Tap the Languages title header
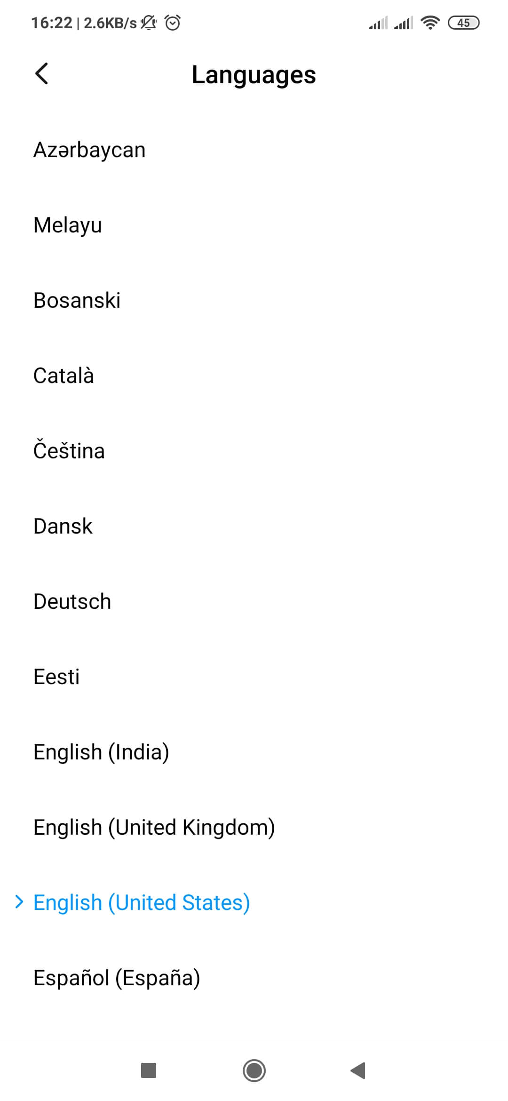Image resolution: width=508 pixels, height=1101 pixels. [254, 74]
